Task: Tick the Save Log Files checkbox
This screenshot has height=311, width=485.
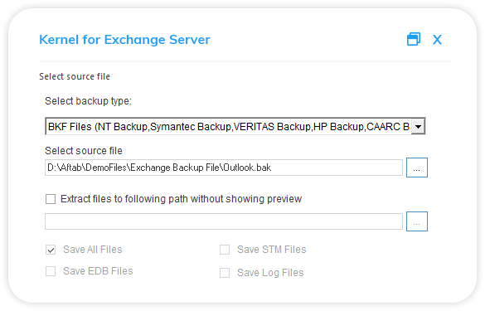Action: 225,273
